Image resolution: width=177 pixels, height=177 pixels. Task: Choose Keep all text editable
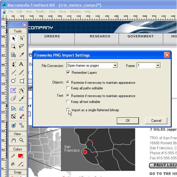(x=68, y=101)
